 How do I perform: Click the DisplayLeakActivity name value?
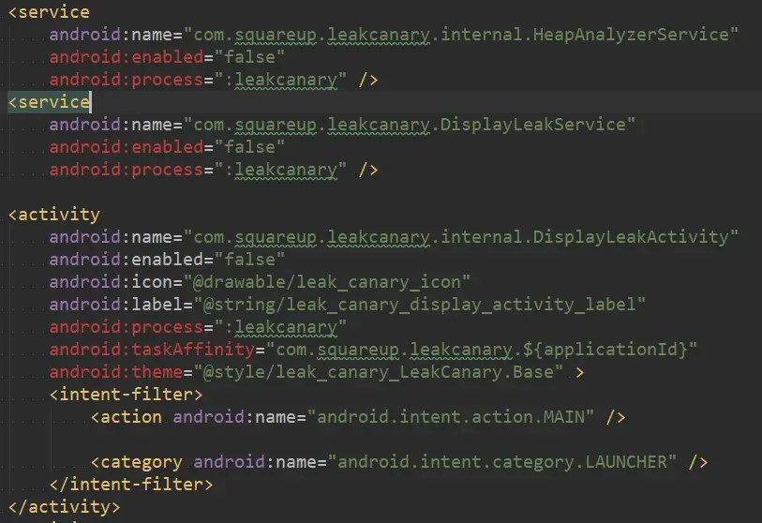coord(461,237)
